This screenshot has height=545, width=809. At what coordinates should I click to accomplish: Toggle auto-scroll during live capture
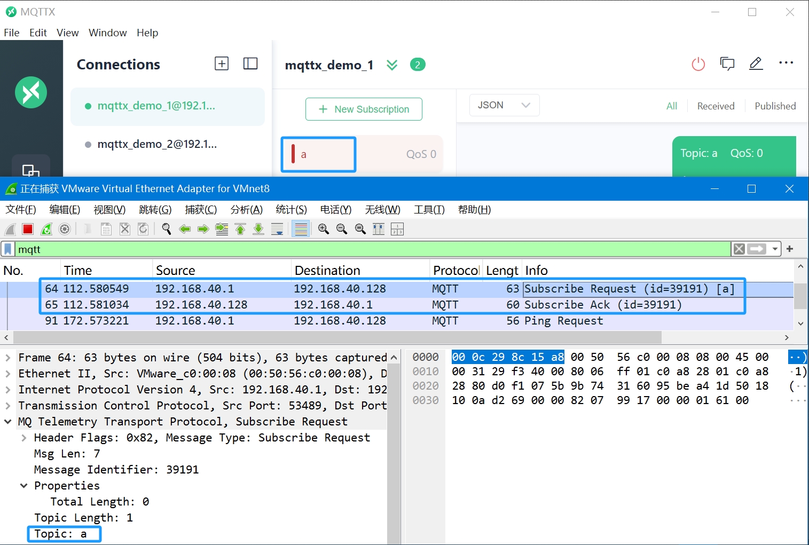click(x=277, y=229)
